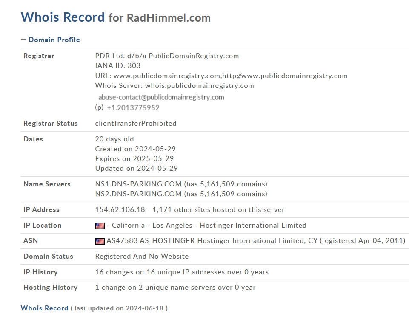Select registrar name PDR Ltd. d/b/a PublicDomainRegistry.com
Viewport: 409px width, 316px height.
point(167,56)
